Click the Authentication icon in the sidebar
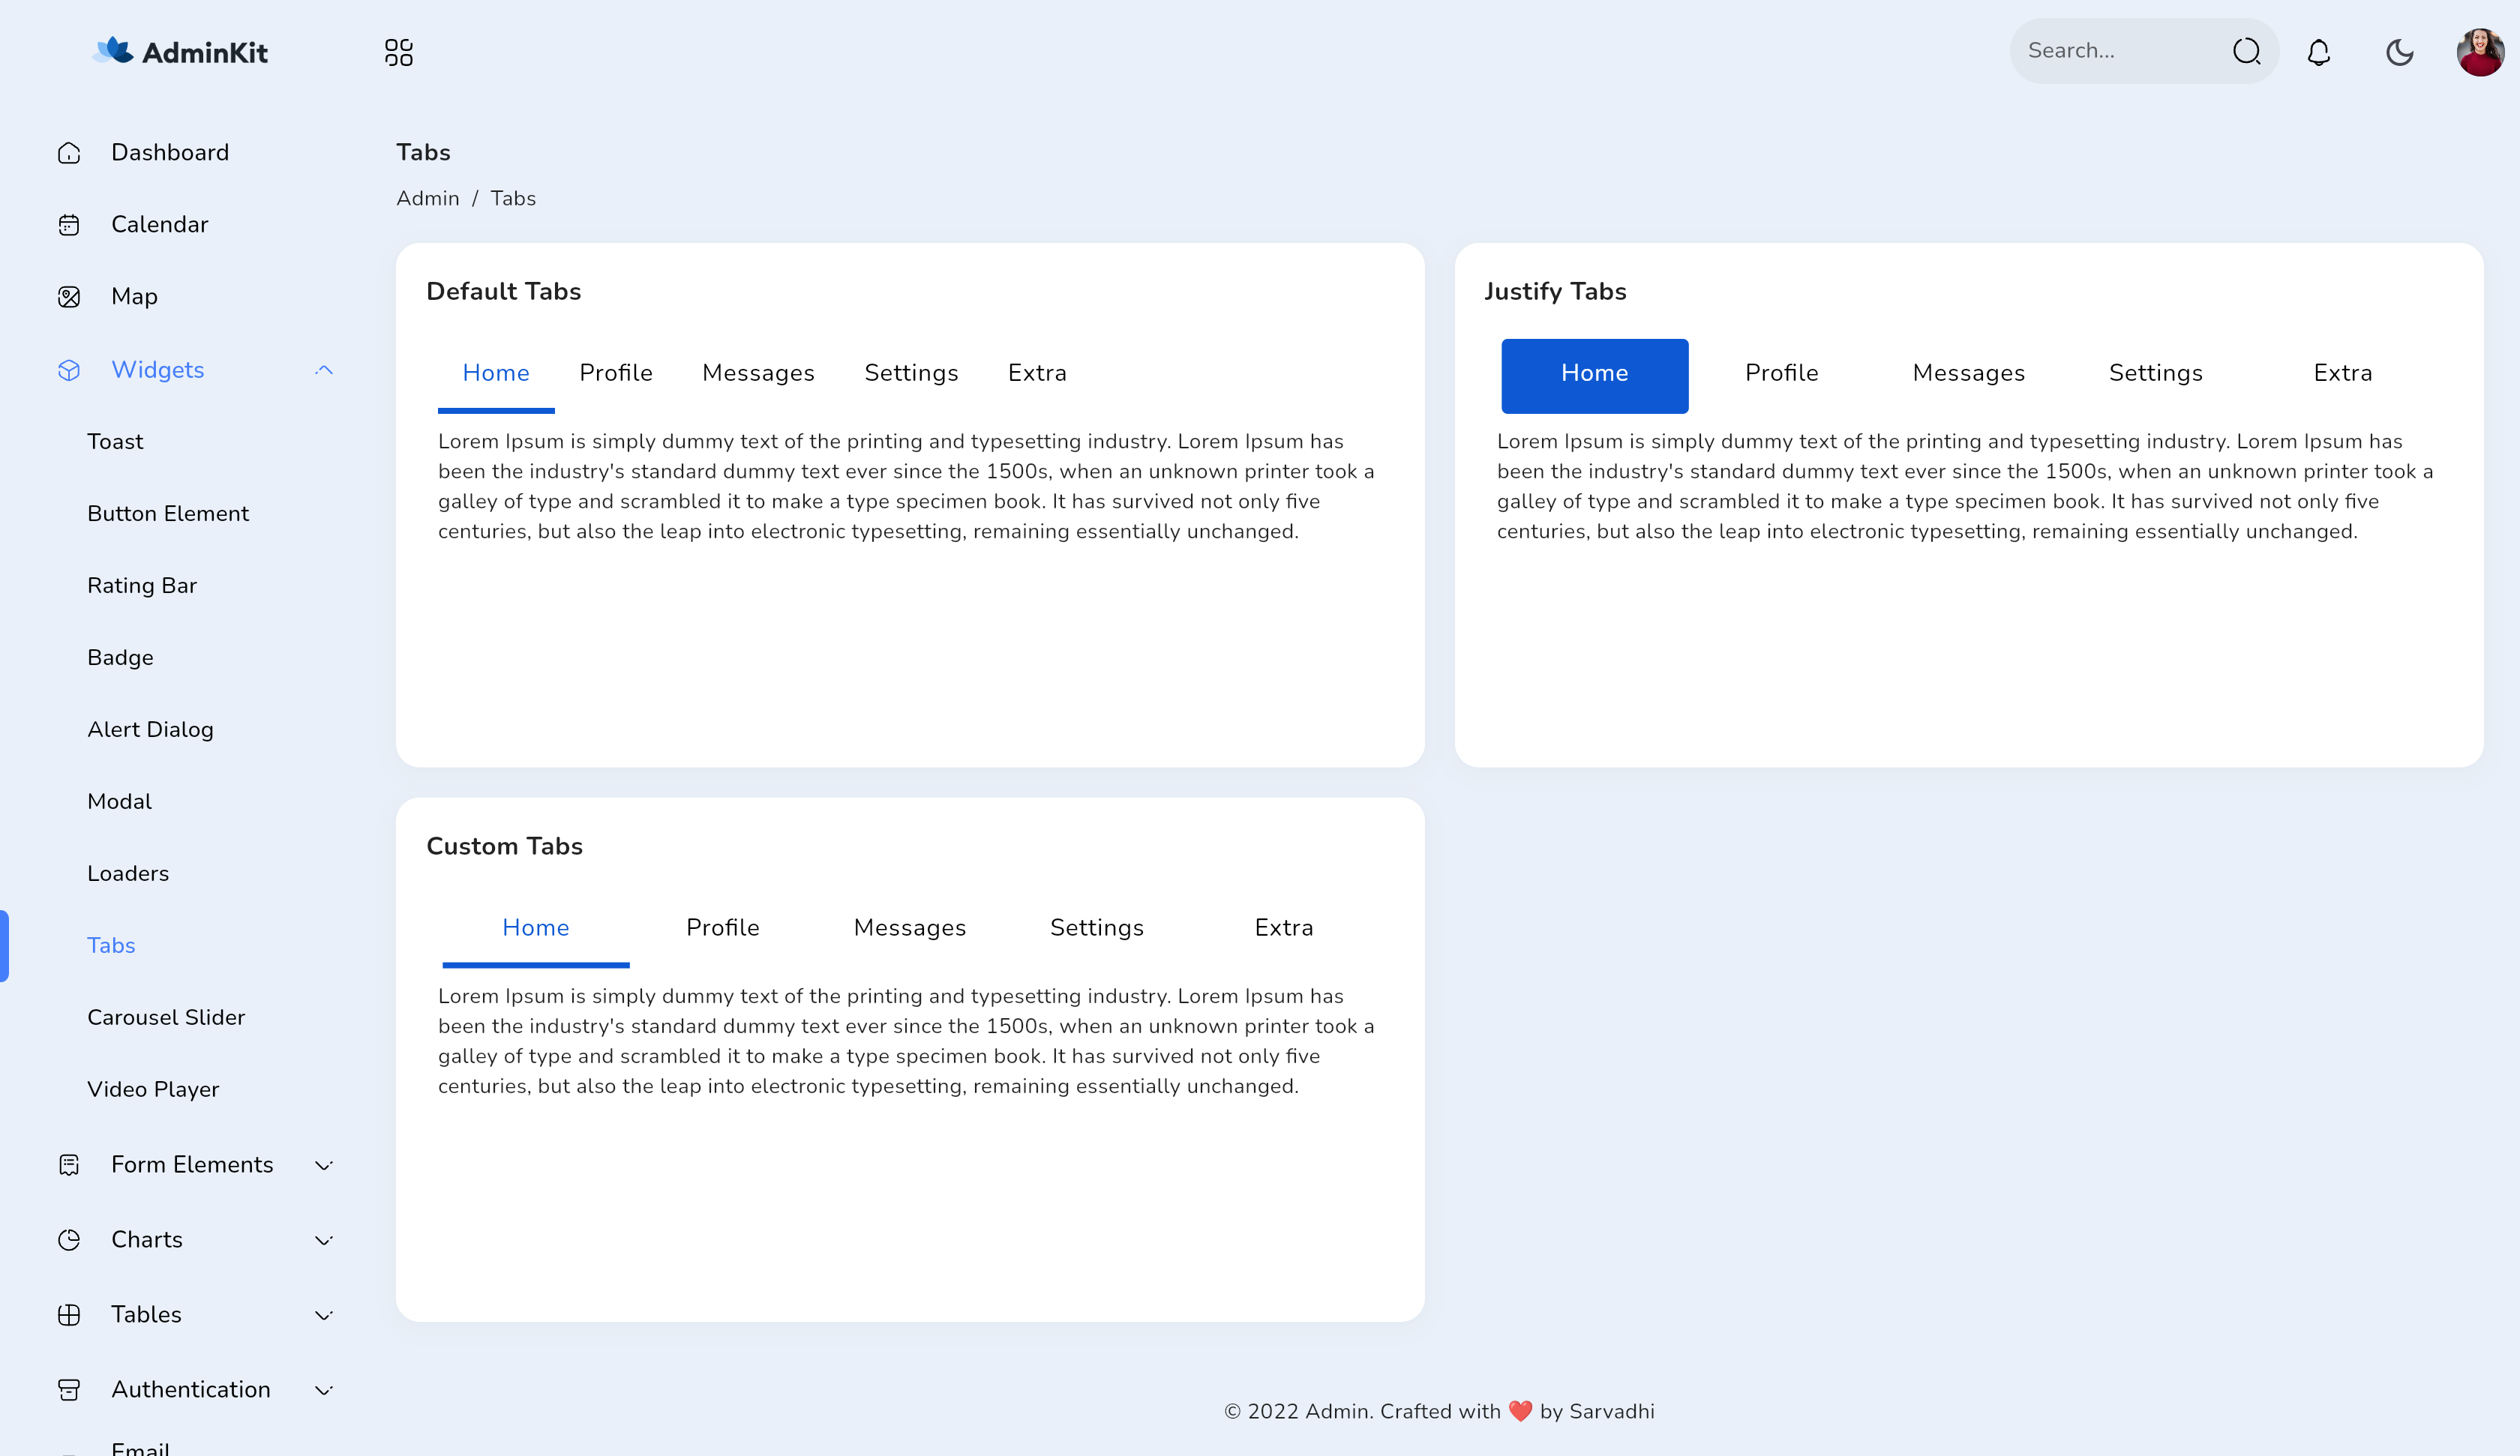 click(x=68, y=1389)
